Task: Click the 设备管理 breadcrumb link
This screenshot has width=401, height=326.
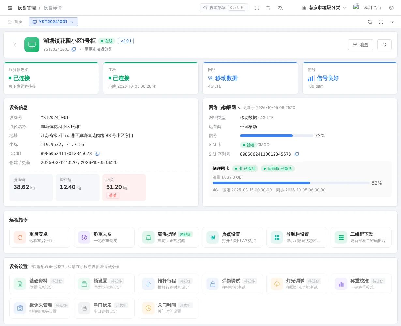Action: coord(27,8)
